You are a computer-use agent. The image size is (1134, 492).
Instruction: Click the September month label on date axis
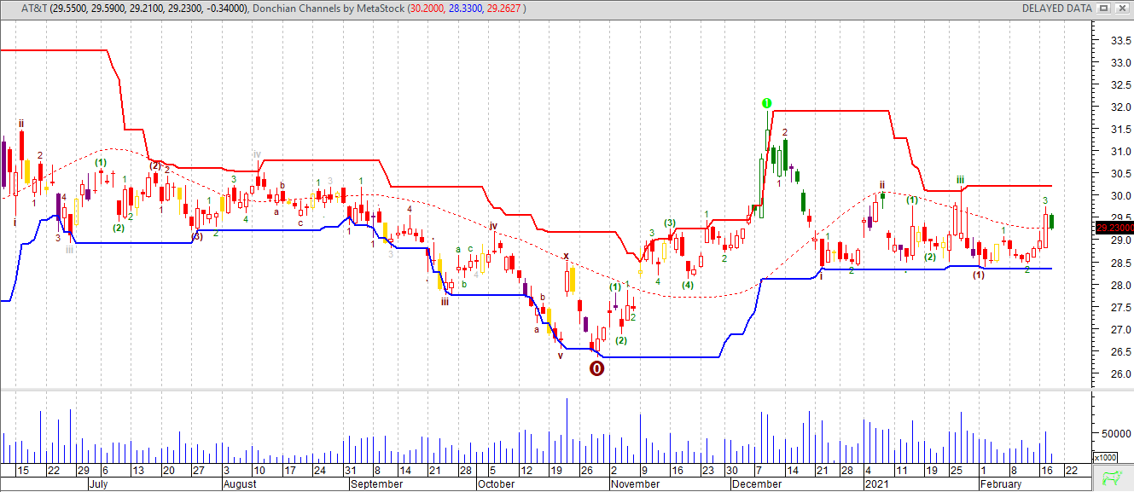point(376,483)
